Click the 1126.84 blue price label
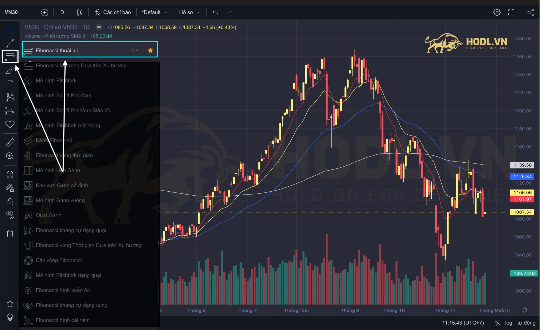The width and height of the screenshot is (540, 330). 522,177
